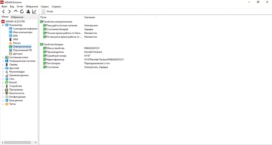Switch to the Избранное sidebar tab
The image size is (272, 145).
coord(17,17)
